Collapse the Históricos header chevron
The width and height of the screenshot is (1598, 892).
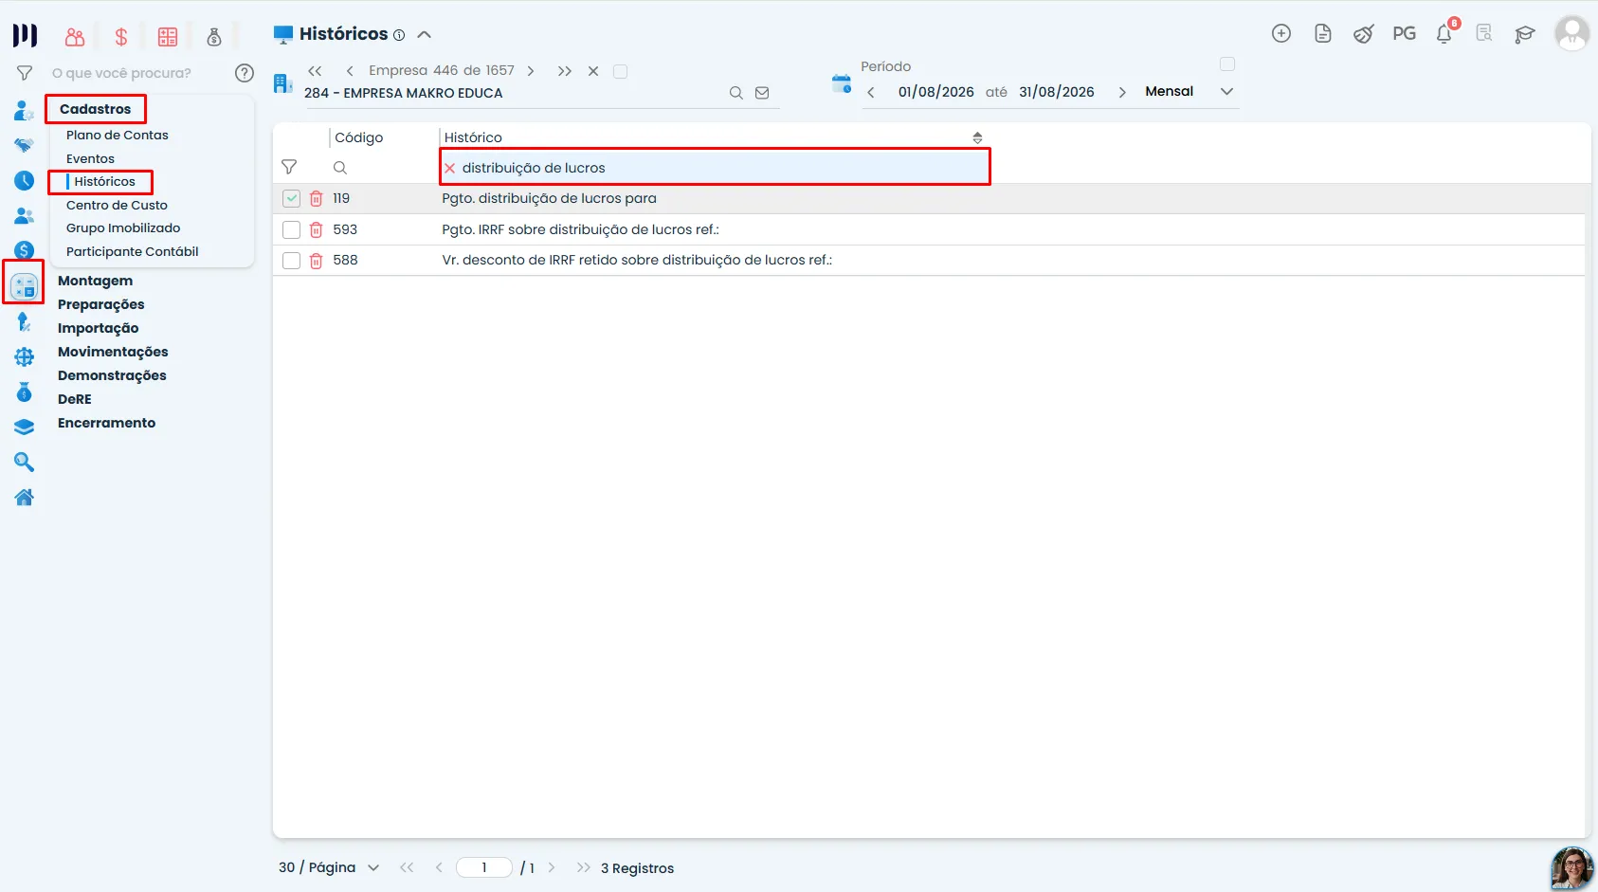point(425,35)
